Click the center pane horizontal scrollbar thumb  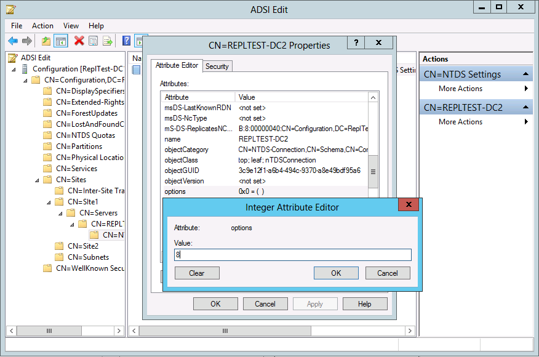(225, 331)
